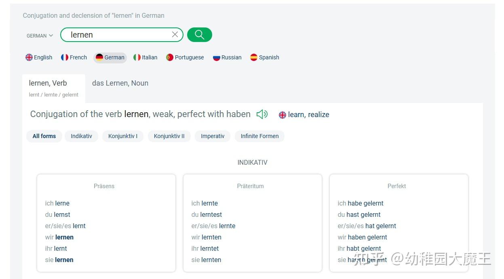The width and height of the screenshot is (504, 279).
Task: Filter by Konjunktiv I forms
Action: pyautogui.click(x=123, y=136)
